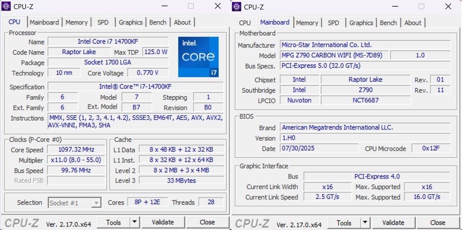This screenshot has height=230, width=462.
Task: Click the CPU-Z app icon in left window title bar
Action: point(6,6)
